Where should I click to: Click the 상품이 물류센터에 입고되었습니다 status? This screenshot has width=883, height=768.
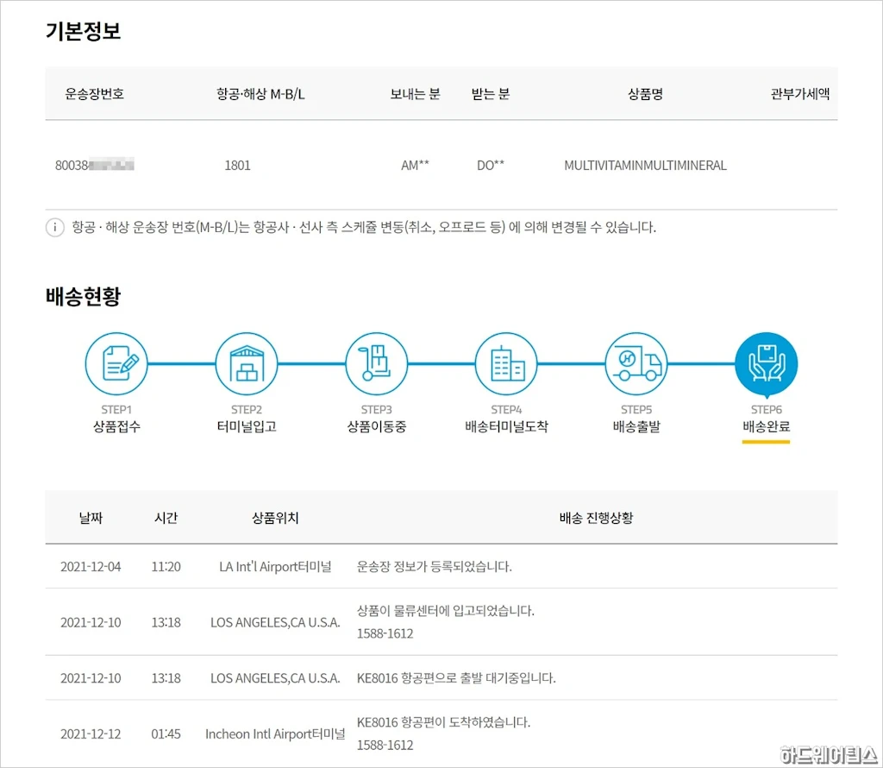tap(446, 611)
